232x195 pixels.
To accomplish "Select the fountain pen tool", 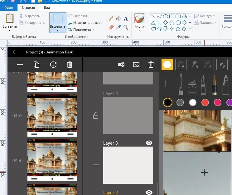I will (x=203, y=84).
